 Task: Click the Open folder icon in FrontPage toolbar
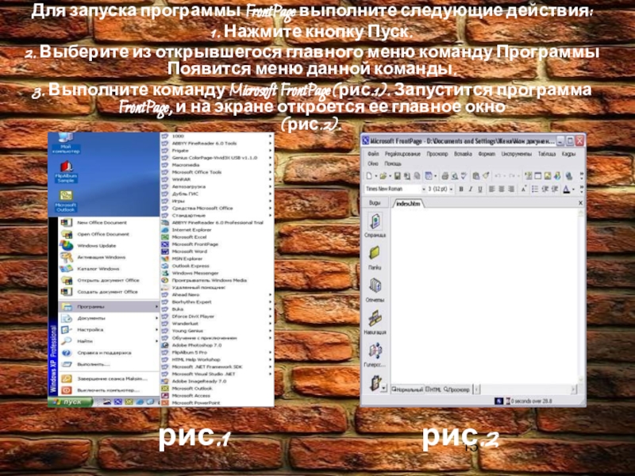[x=383, y=176]
